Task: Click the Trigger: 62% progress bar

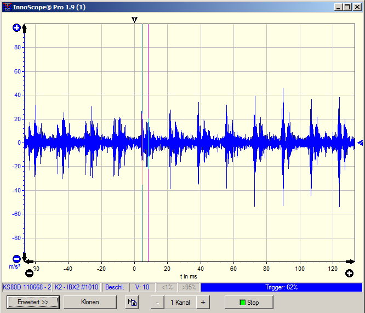Action: 281,287
